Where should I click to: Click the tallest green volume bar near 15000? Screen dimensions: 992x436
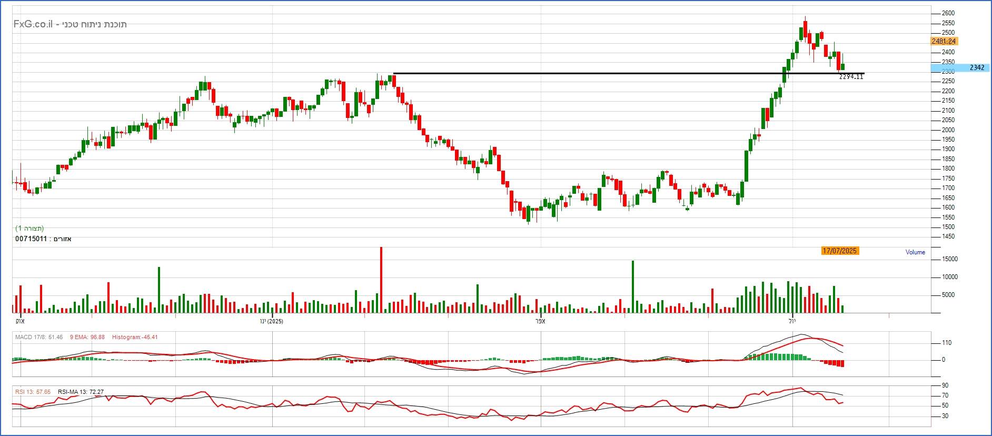pyautogui.click(x=633, y=287)
